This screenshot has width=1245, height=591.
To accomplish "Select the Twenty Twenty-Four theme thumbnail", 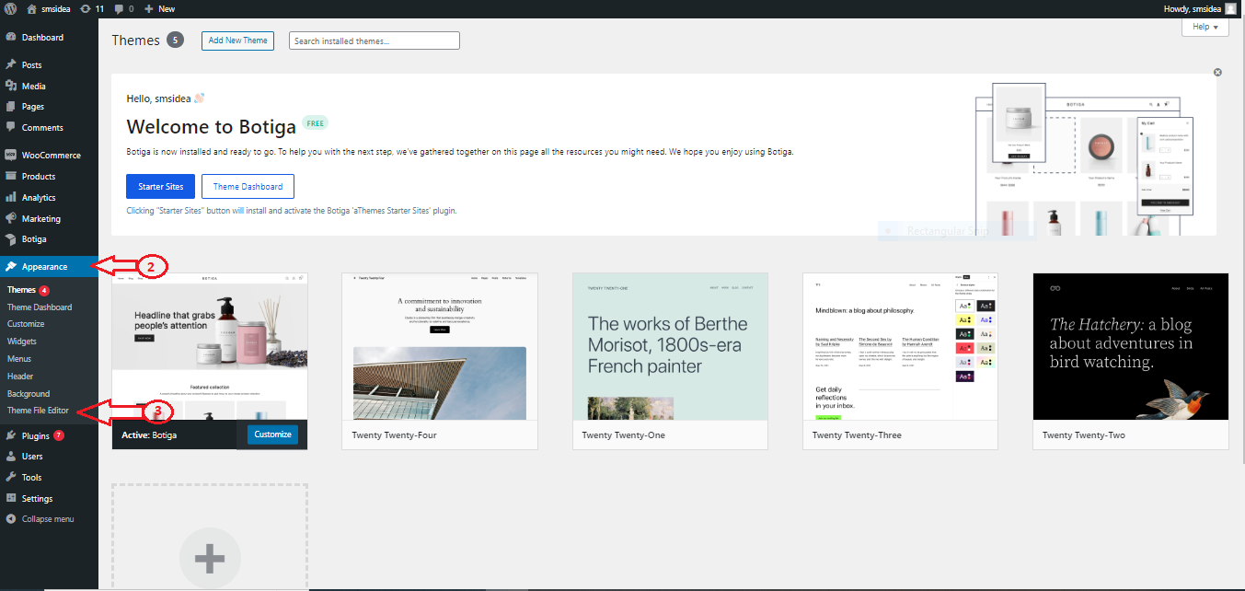I will [440, 346].
